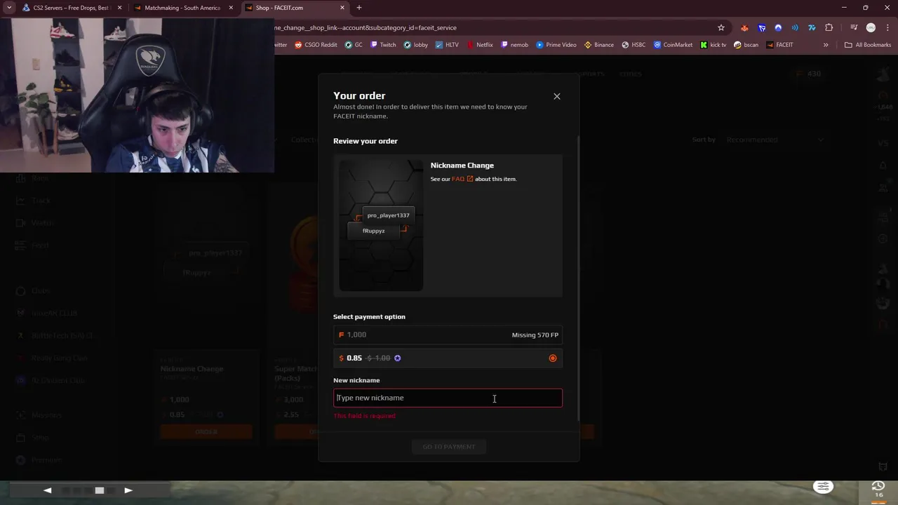Open the Extensions puzzle icon
Viewport: 898px width, 505px height.
(829, 28)
